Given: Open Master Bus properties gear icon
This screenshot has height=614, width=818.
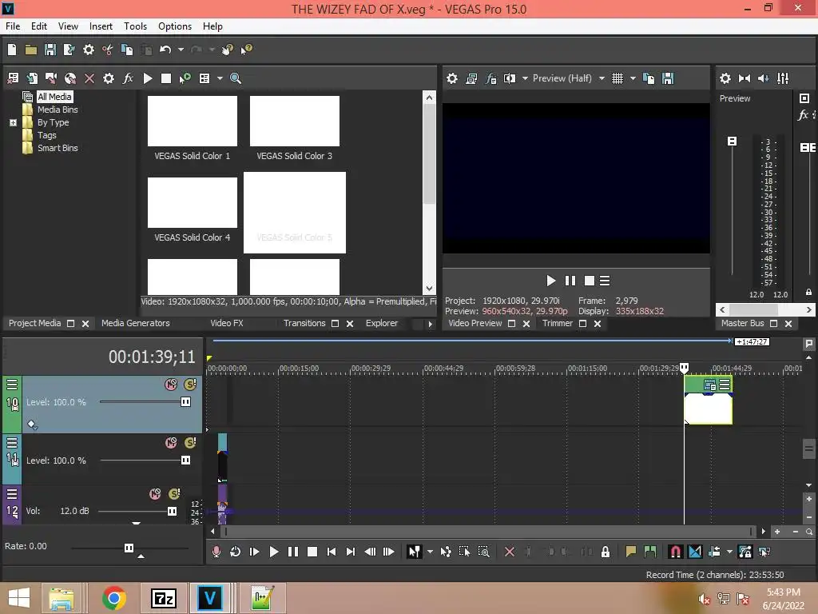Looking at the screenshot, I should coord(725,78).
